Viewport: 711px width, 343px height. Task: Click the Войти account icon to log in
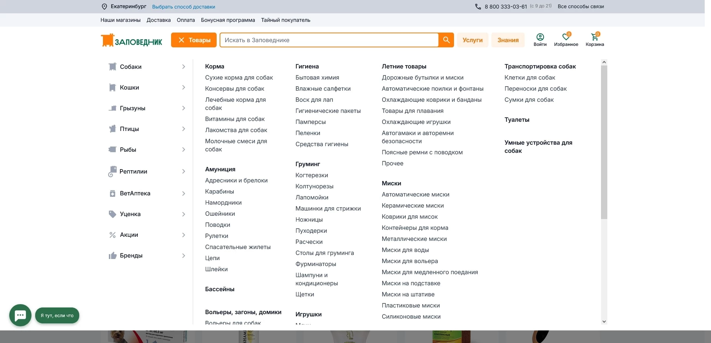[x=540, y=37]
